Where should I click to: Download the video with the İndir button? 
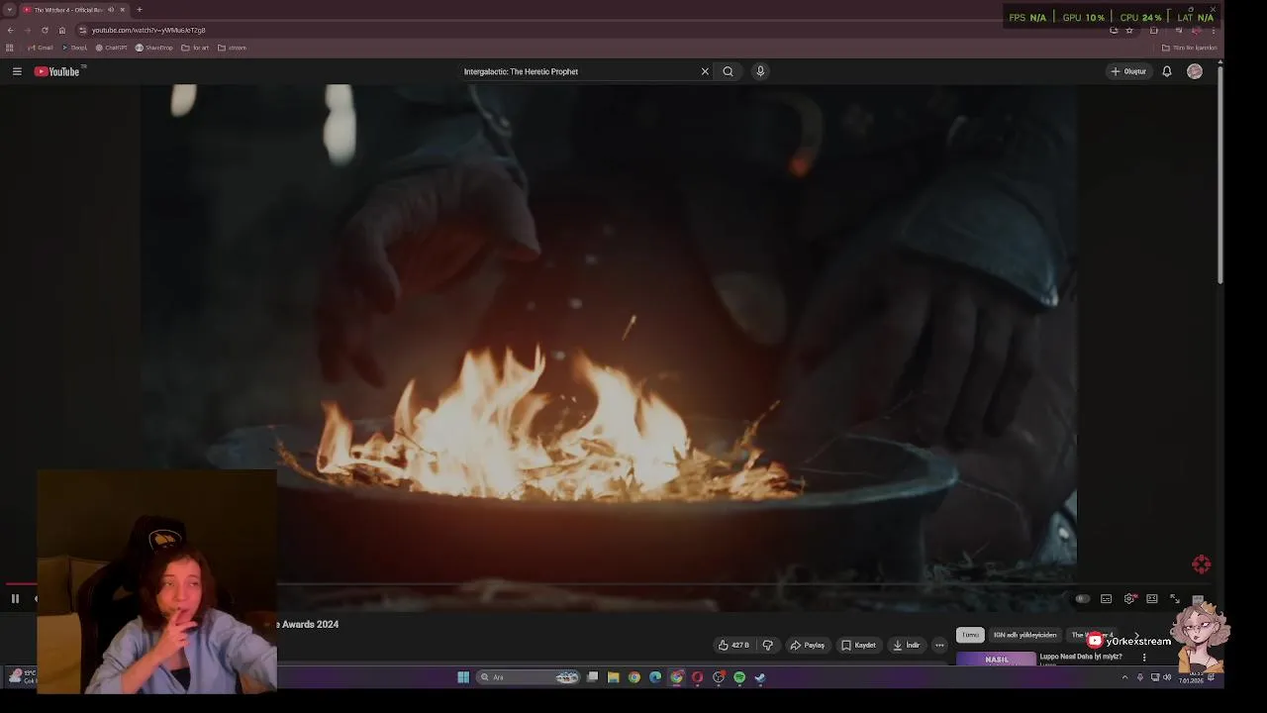coord(907,645)
